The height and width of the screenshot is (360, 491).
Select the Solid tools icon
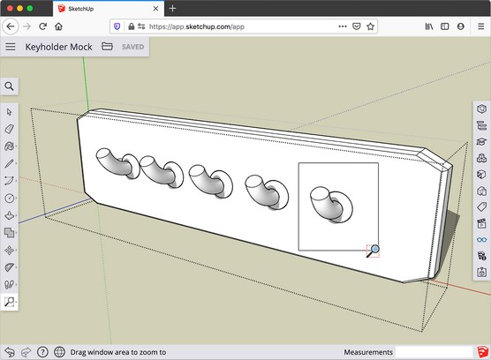pos(10,232)
